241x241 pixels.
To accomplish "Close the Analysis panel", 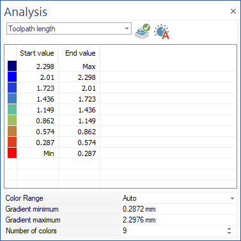I will [x=233, y=11].
